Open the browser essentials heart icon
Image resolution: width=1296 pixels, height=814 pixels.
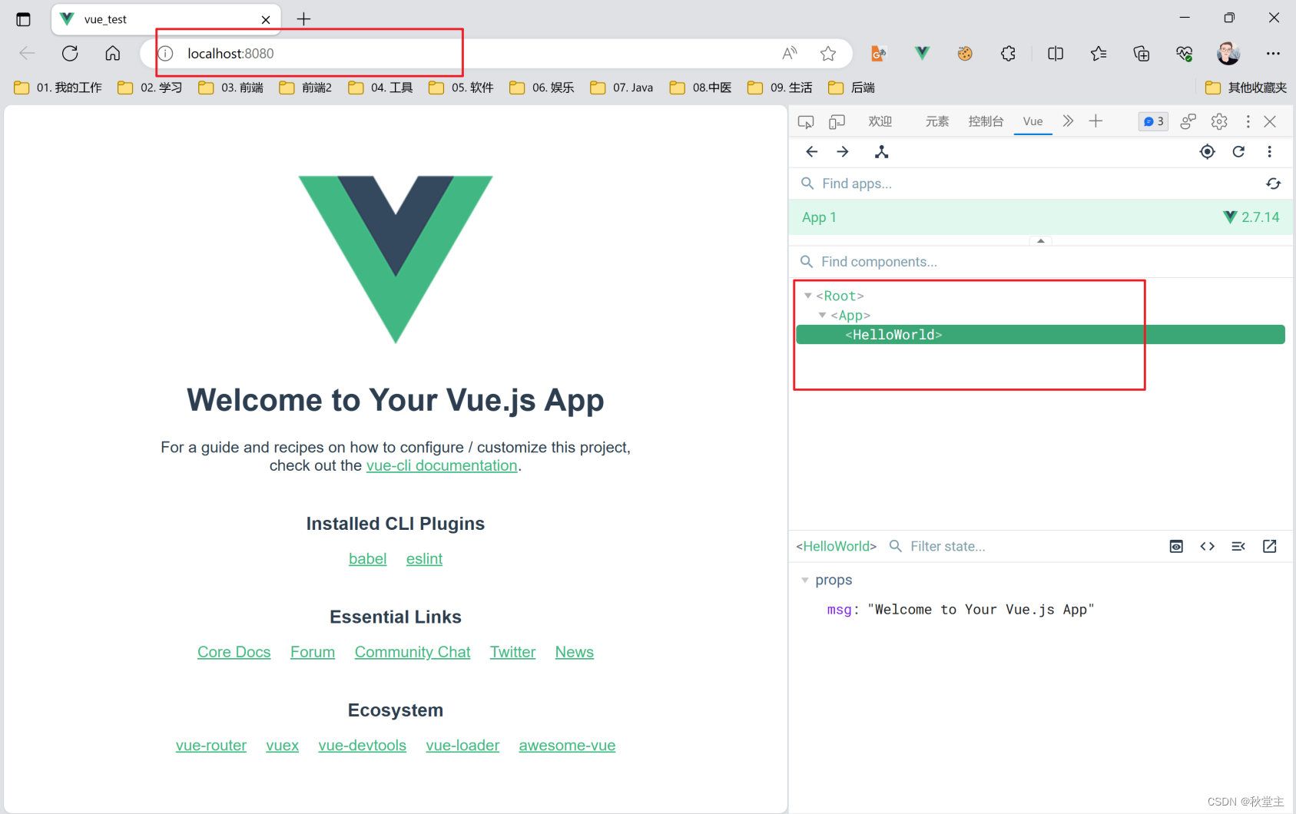pyautogui.click(x=1185, y=53)
